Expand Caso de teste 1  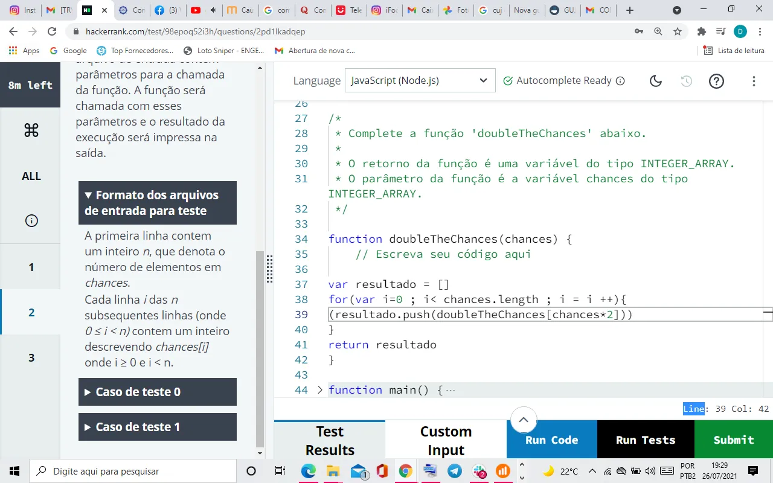click(158, 427)
